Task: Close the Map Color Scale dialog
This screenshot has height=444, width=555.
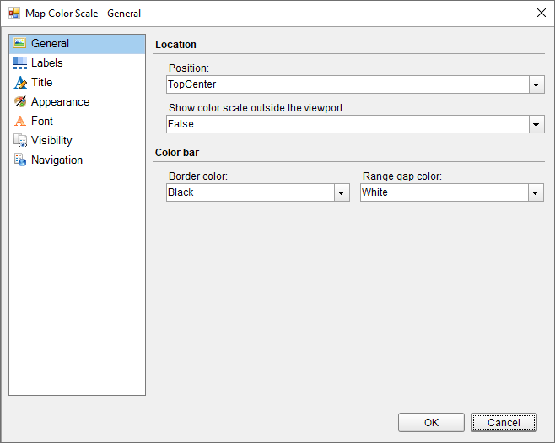Action: [541, 13]
